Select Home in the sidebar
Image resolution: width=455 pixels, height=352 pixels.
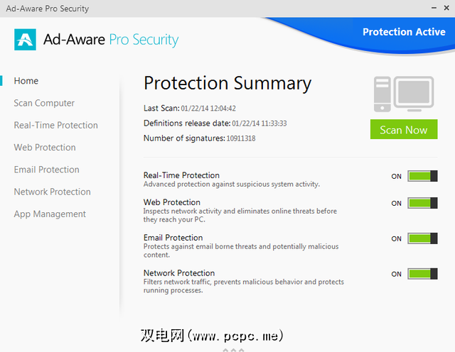(26, 81)
